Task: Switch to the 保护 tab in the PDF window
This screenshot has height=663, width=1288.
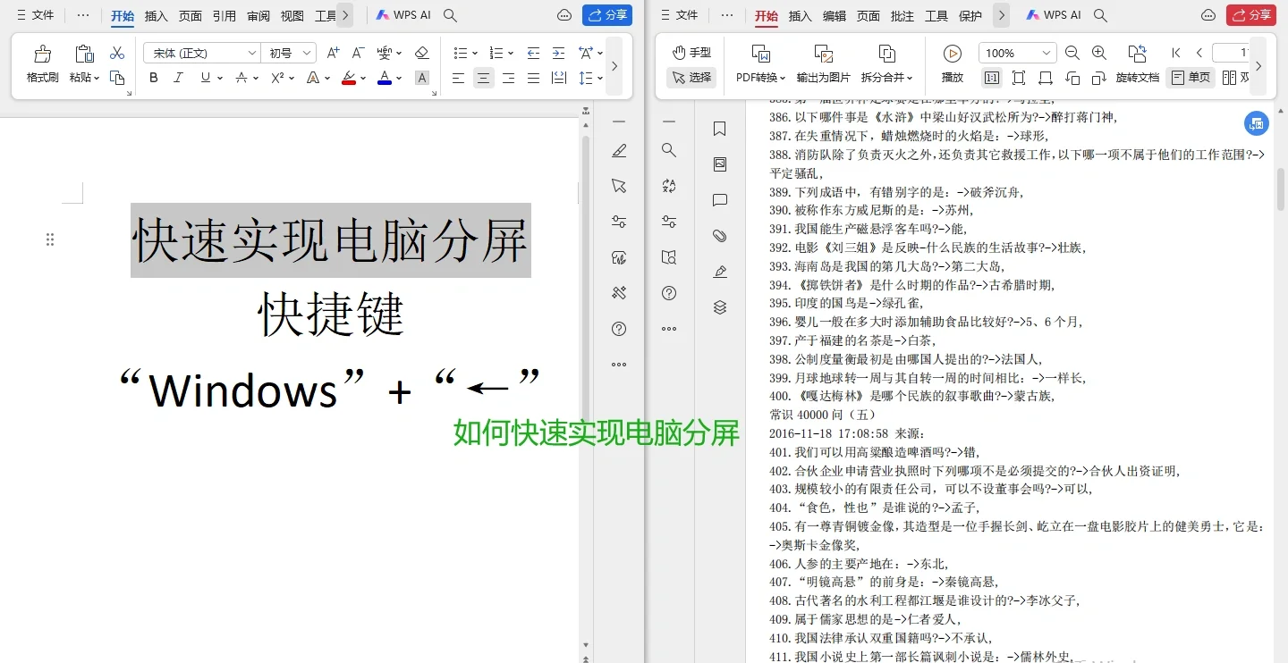Action: (x=970, y=15)
